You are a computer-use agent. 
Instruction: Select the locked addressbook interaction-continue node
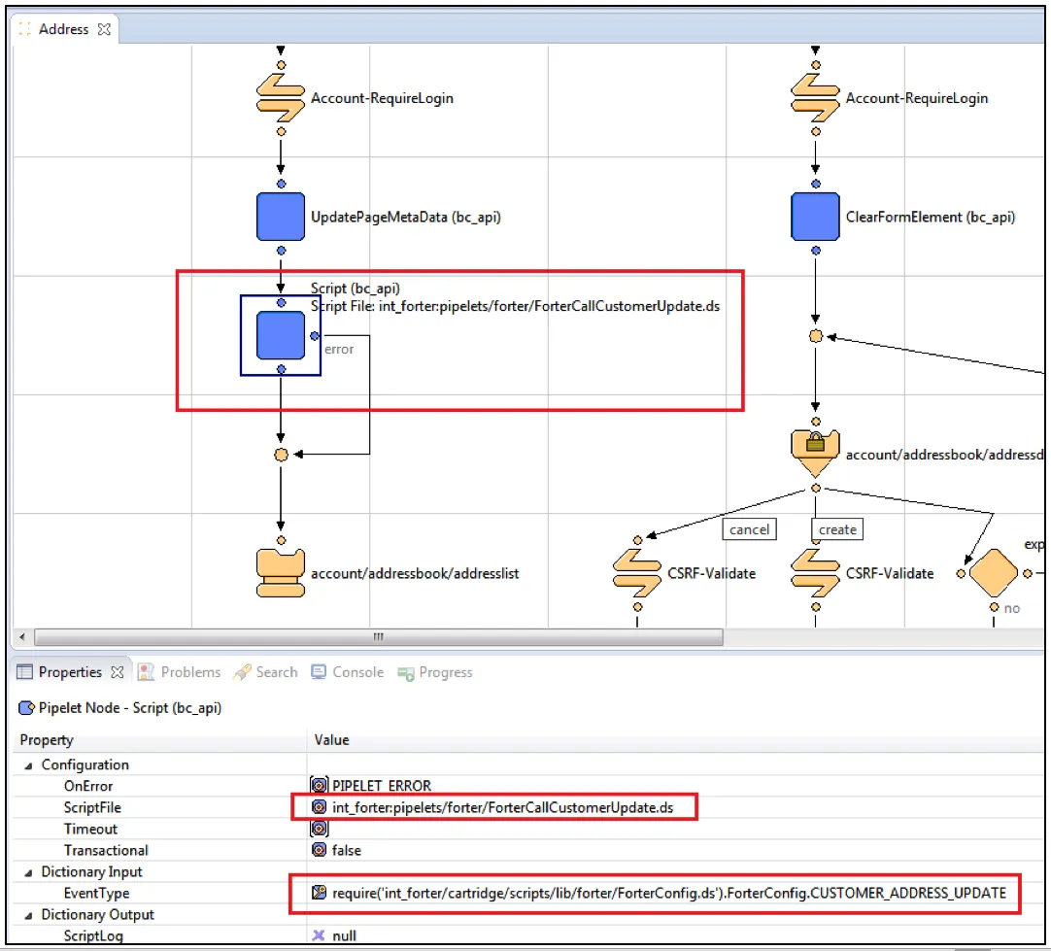(815, 454)
